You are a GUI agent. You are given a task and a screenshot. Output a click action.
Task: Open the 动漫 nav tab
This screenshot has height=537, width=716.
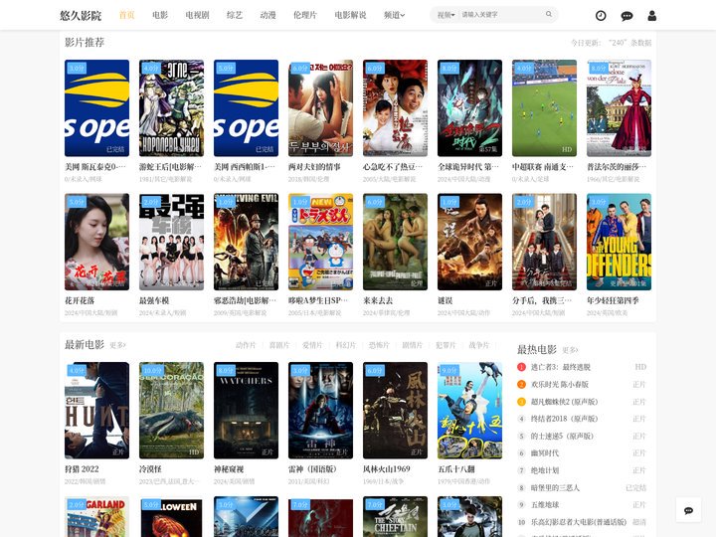[268, 15]
